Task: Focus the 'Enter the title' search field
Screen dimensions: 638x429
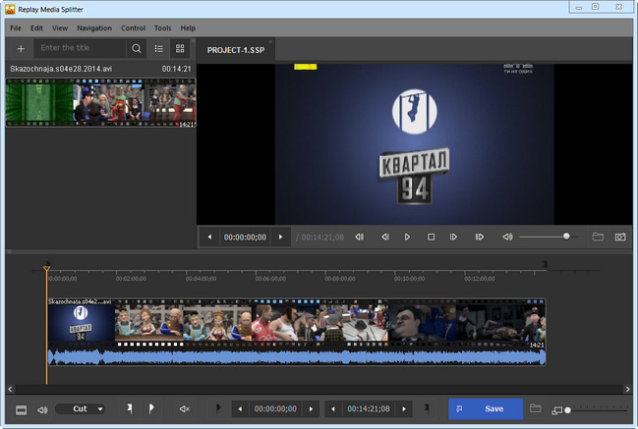Action: [x=80, y=48]
